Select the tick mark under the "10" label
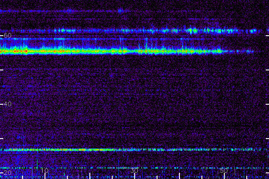 45,176
